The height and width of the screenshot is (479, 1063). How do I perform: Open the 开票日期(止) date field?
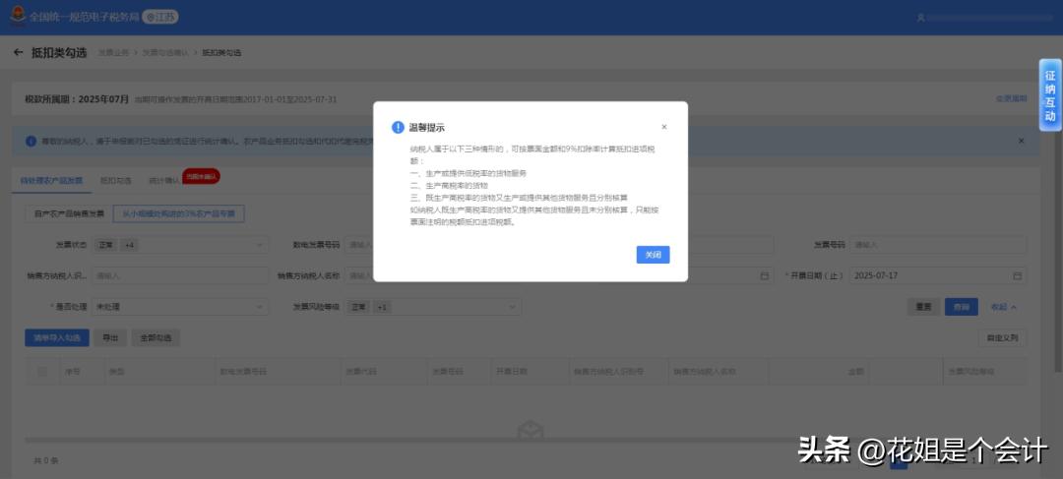(938, 275)
